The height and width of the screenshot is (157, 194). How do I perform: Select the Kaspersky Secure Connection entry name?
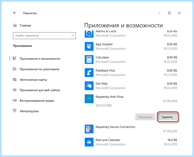(x=115, y=127)
